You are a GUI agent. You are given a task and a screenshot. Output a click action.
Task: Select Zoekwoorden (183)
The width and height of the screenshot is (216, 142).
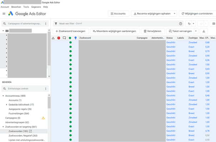click(x=18, y=131)
